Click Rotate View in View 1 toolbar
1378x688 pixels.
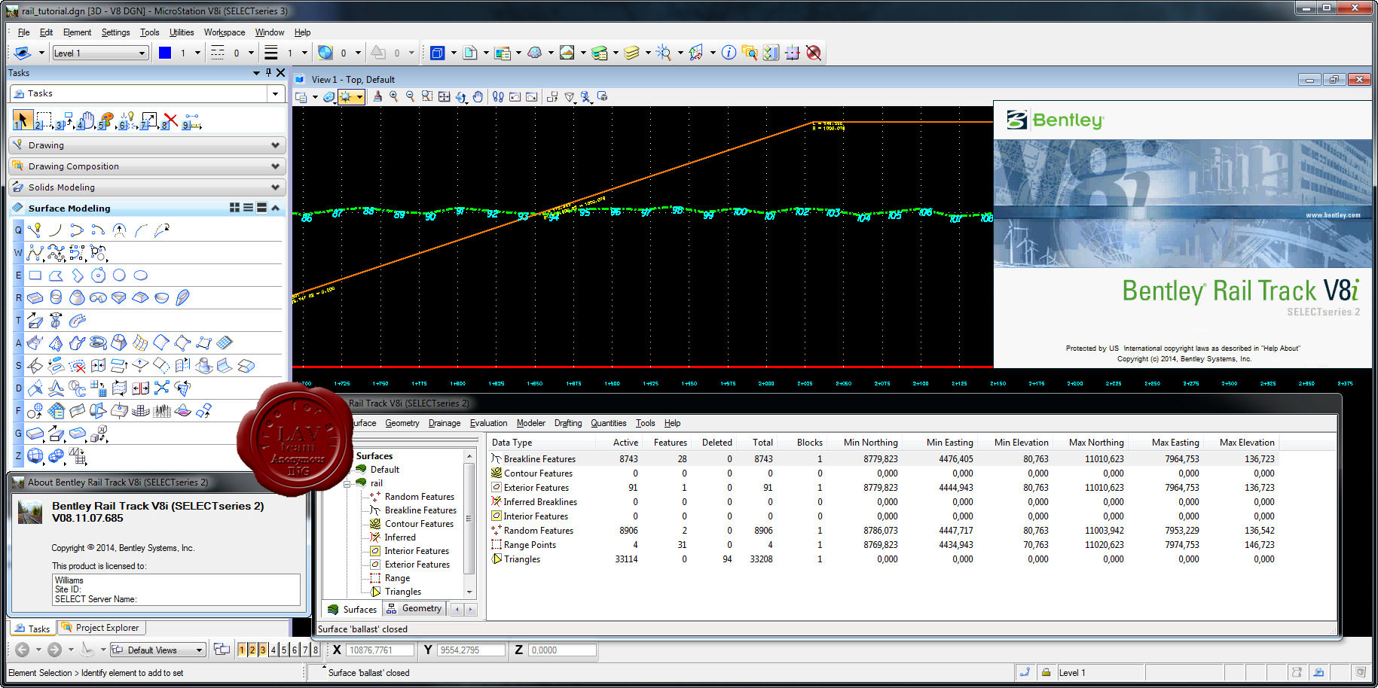(x=461, y=96)
